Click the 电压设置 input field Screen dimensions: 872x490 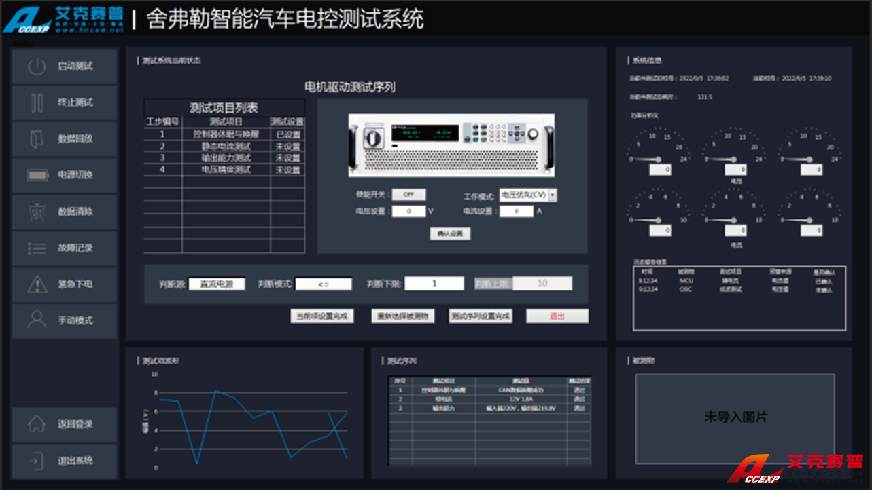(408, 212)
